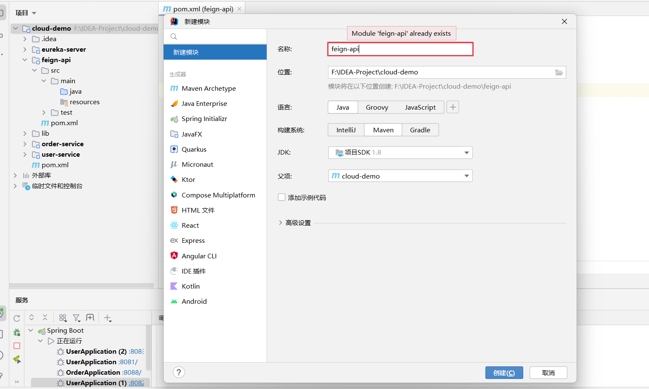Stop running service red square icon
This screenshot has width=649, height=389.
pos(17,346)
